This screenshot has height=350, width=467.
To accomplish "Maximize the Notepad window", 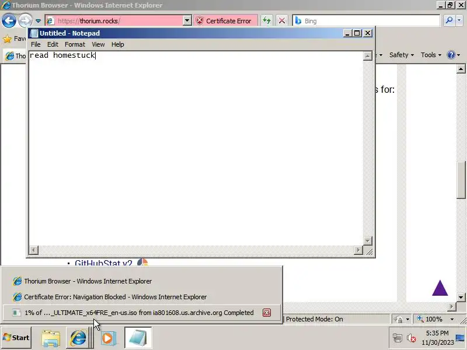I will (357, 33).
